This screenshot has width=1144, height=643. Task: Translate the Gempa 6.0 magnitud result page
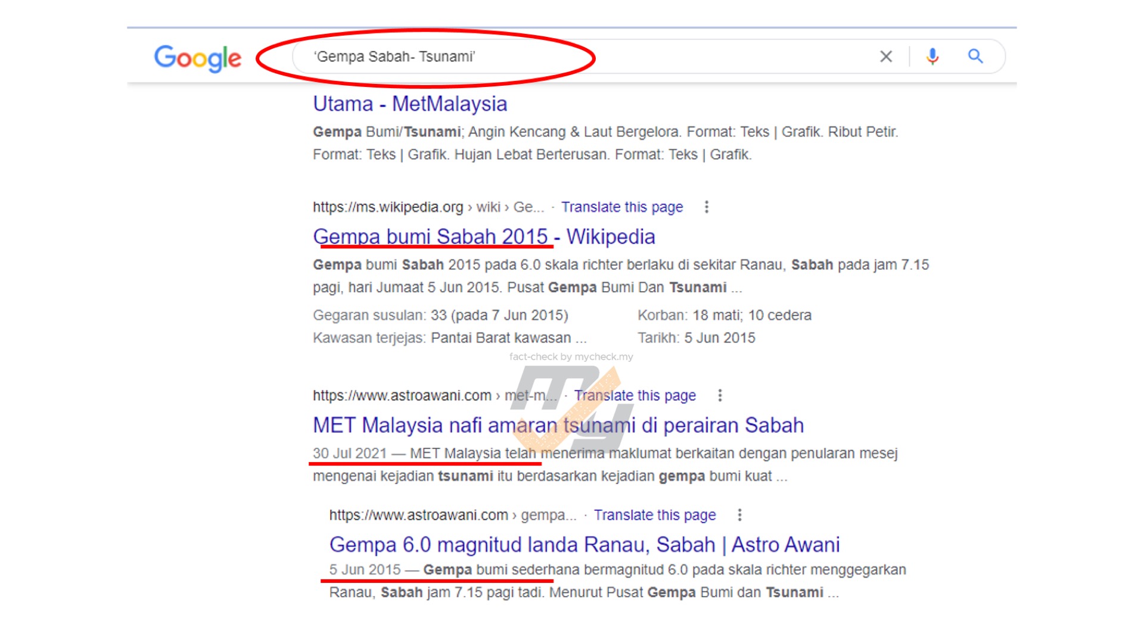(655, 515)
